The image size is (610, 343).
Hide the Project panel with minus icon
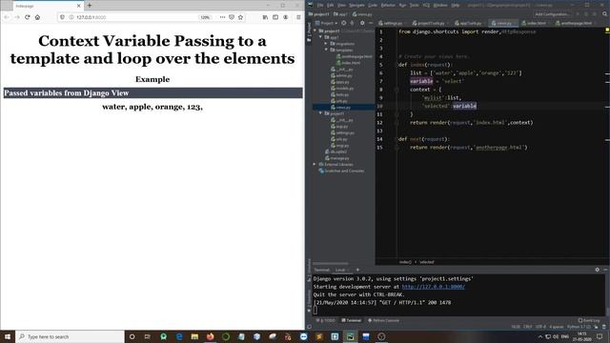pyautogui.click(x=371, y=23)
